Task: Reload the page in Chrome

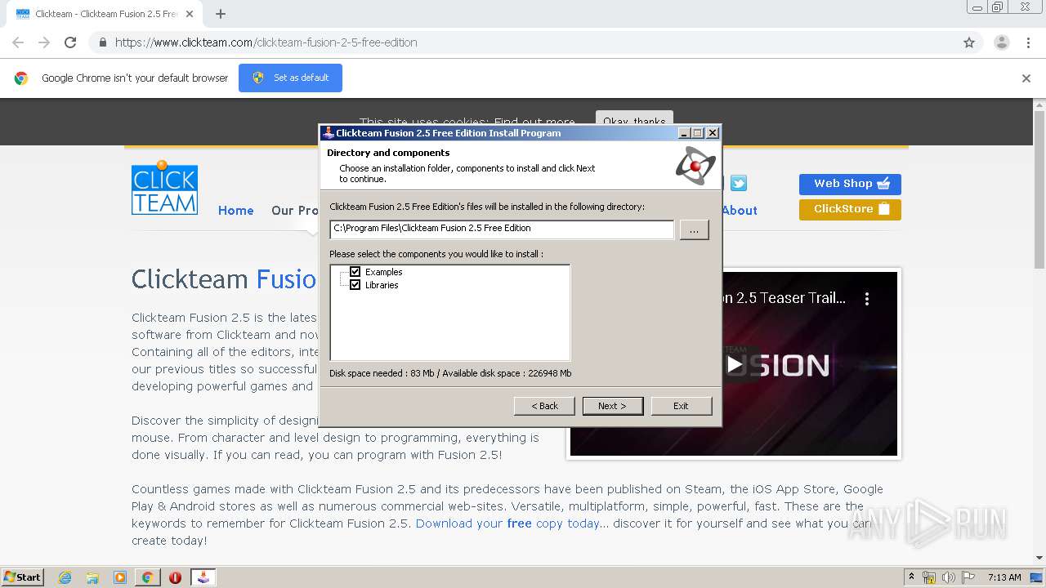Action: [70, 42]
